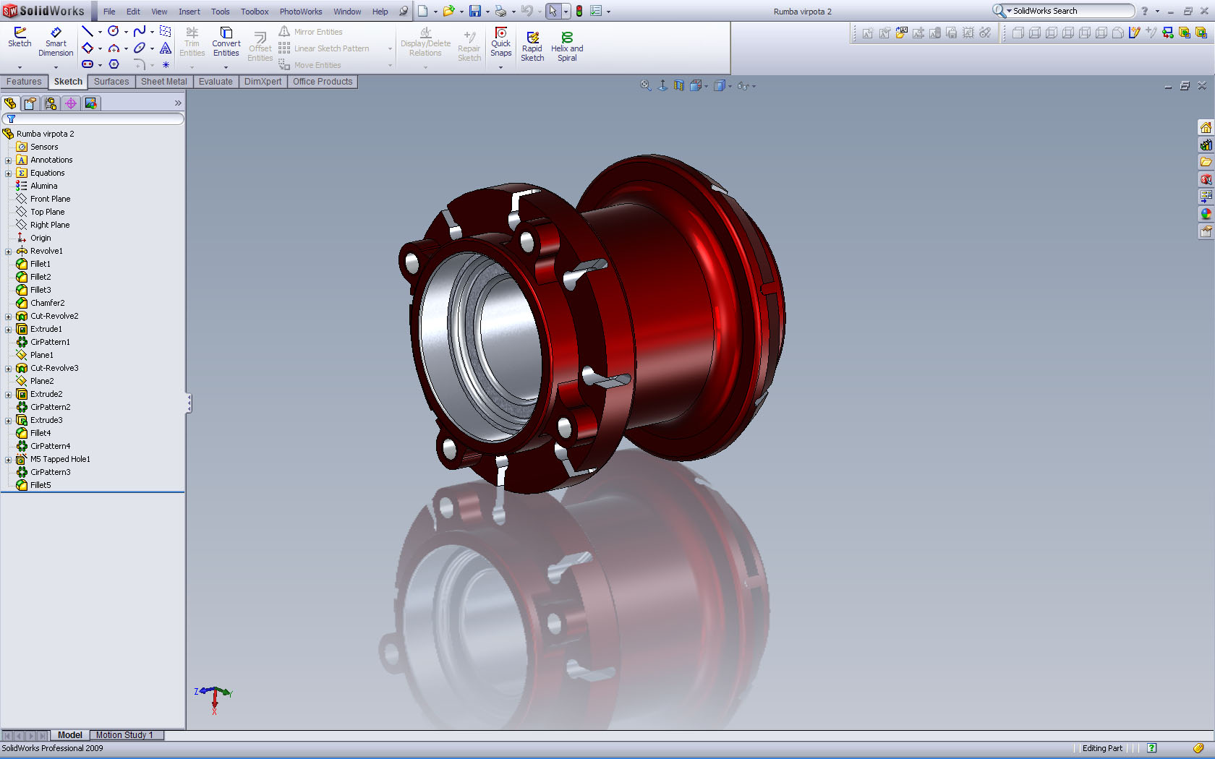Select Plane2 in feature tree

[x=42, y=381]
